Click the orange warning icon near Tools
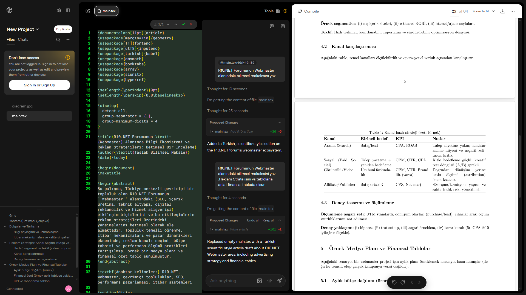 coord(285,11)
